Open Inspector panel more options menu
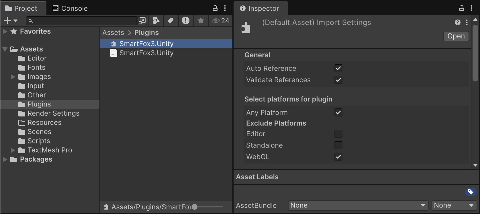 click(x=471, y=8)
